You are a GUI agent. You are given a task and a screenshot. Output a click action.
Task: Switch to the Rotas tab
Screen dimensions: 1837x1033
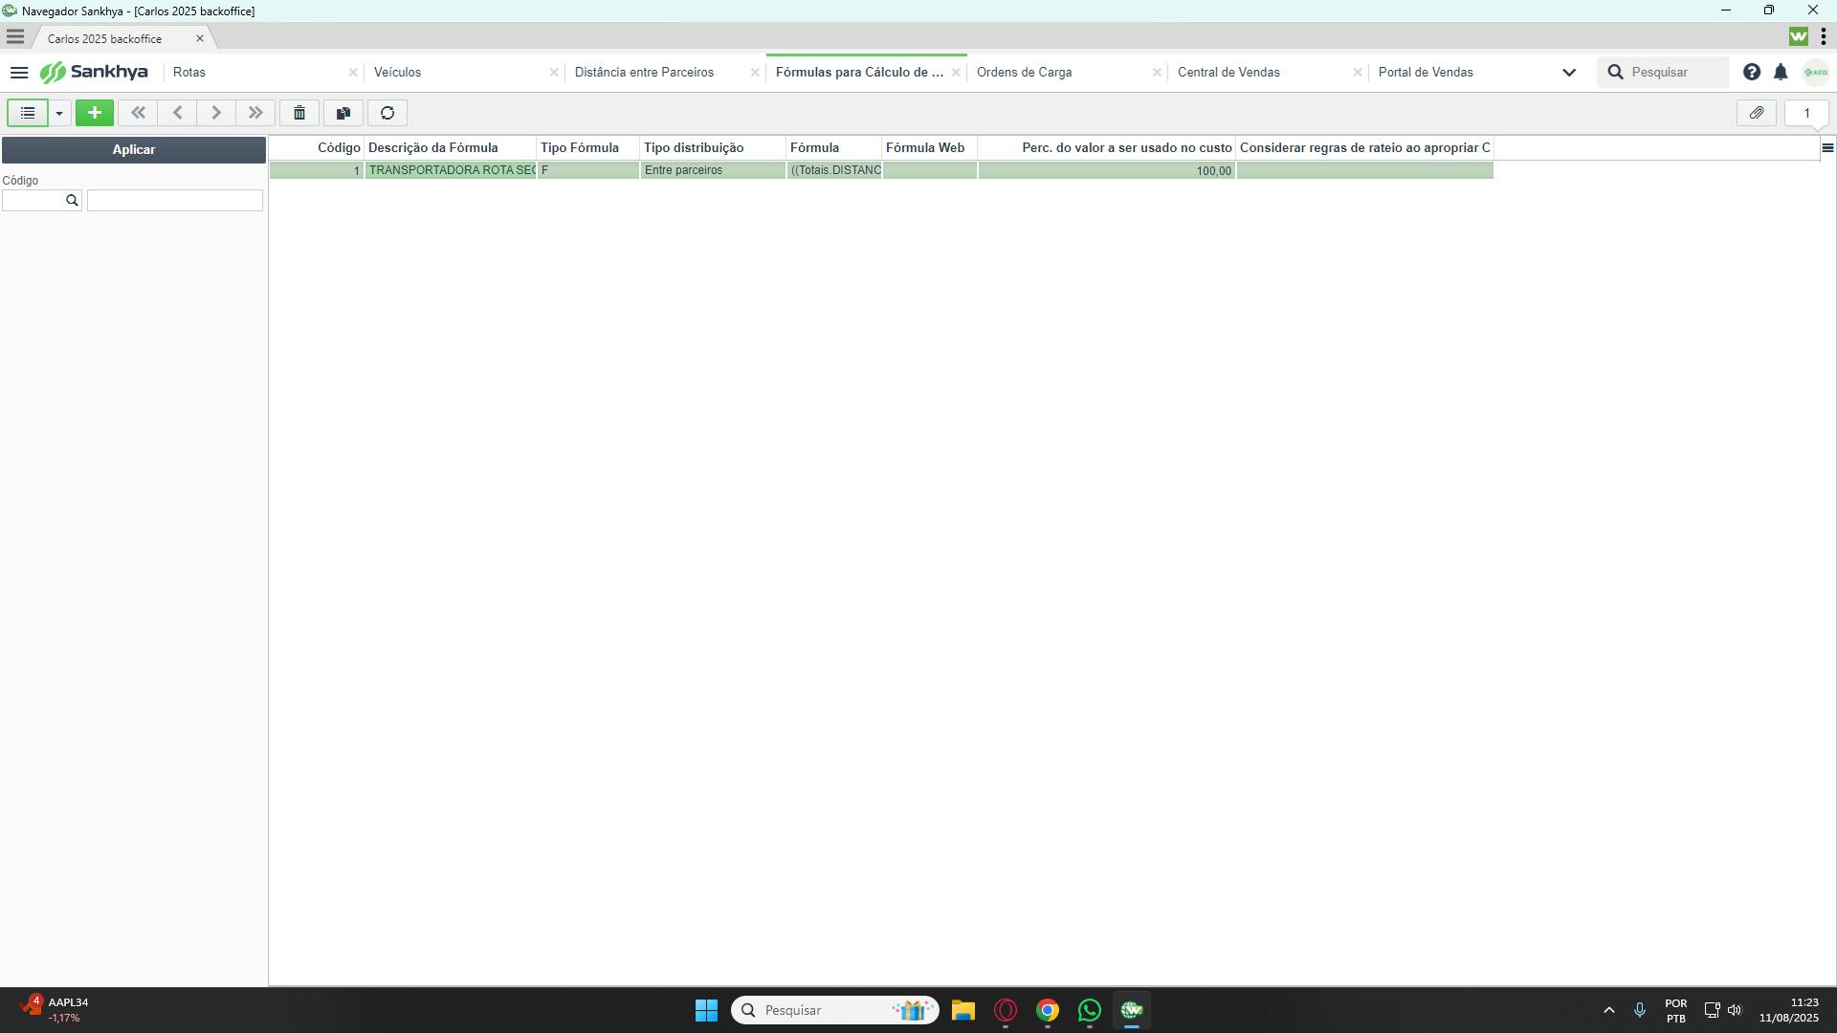pos(189,73)
